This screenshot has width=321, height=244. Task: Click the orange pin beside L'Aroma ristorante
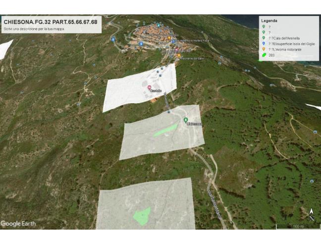263,50
